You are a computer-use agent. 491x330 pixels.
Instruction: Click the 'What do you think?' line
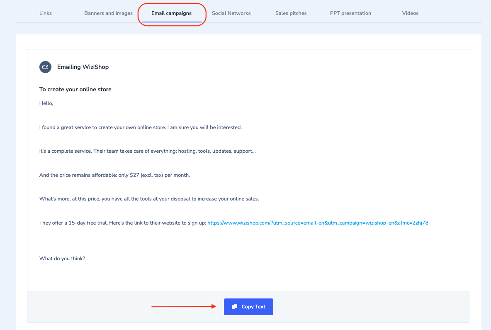coord(62,259)
